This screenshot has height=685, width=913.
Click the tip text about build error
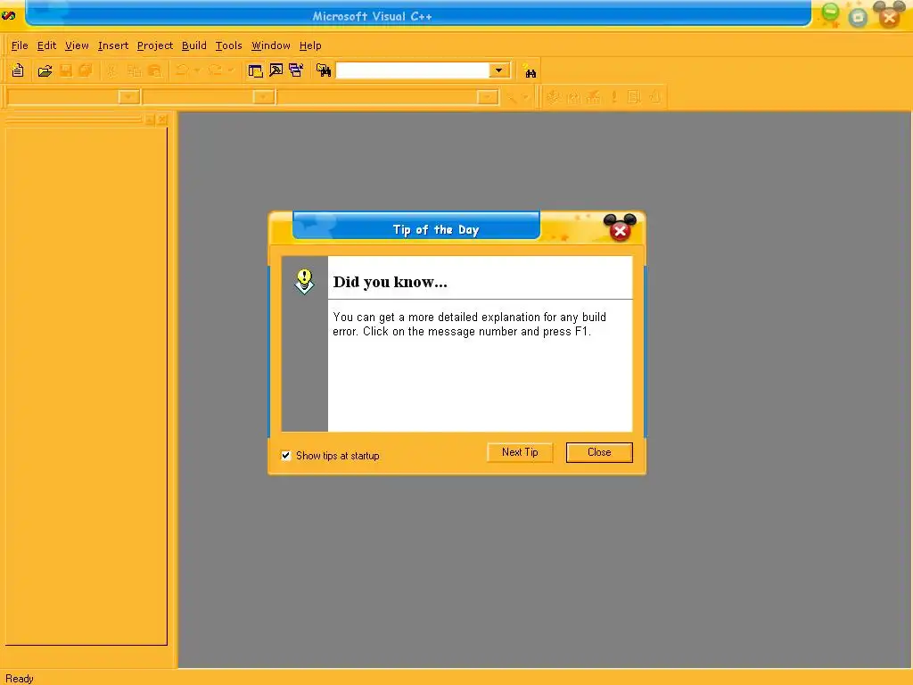469,324
